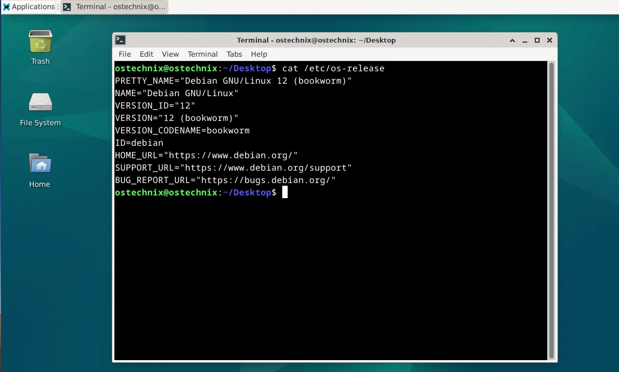
Task: Open the File menu in Terminal
Action: pos(125,54)
